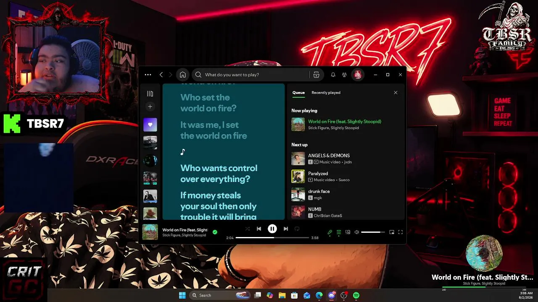This screenshot has height=302, width=538.
Task: Open the Spotify profile avatar menu
Action: (x=358, y=75)
